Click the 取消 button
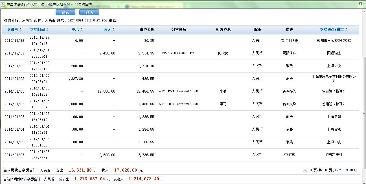This screenshot has width=366, height=184. (89, 12)
